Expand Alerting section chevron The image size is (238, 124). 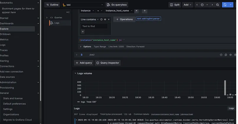click(x=38, y=61)
